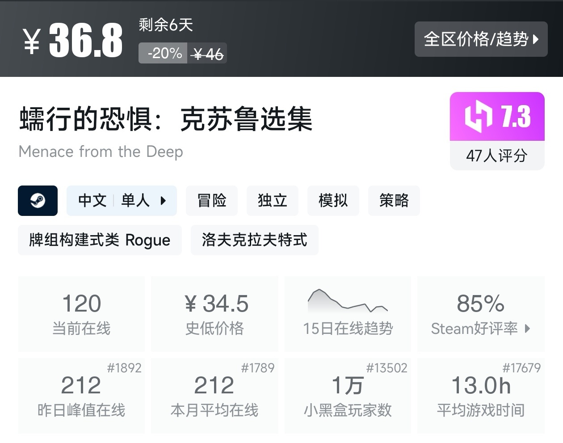Image resolution: width=563 pixels, height=443 pixels.
Task: Open the 本月平均在线 stat tile
Action: (215, 395)
